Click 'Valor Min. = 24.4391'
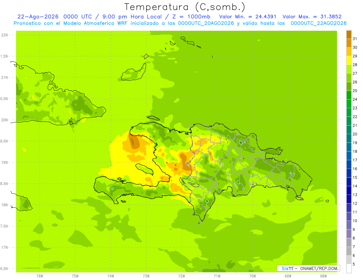 tap(248, 17)
